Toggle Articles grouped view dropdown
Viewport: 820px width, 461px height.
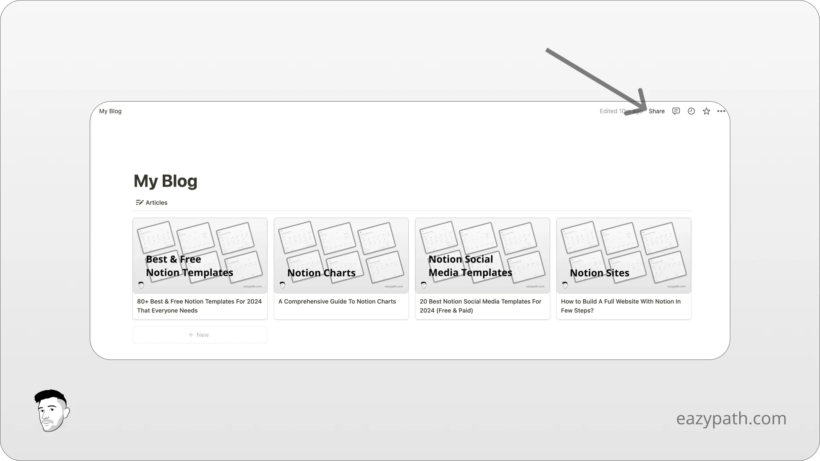tap(151, 202)
